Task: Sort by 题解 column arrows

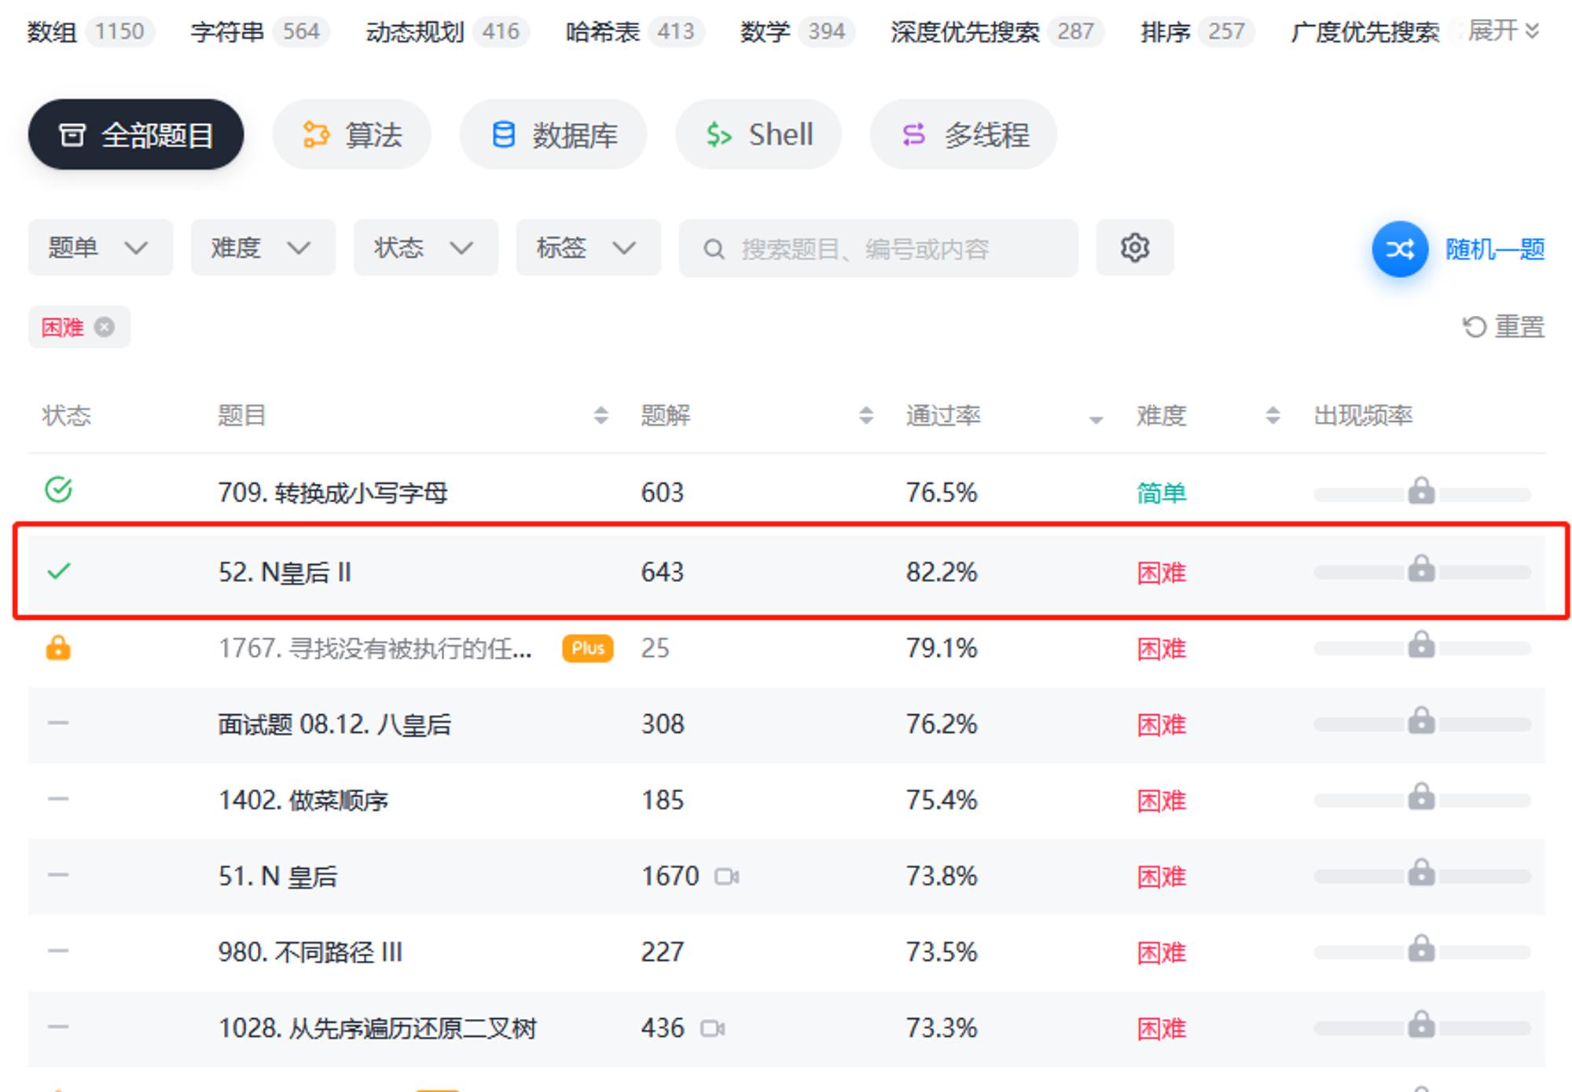Action: click(866, 416)
